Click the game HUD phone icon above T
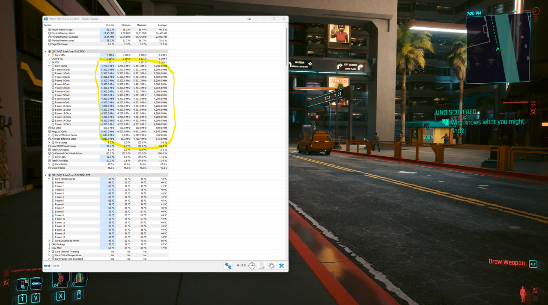 [x=23, y=284]
